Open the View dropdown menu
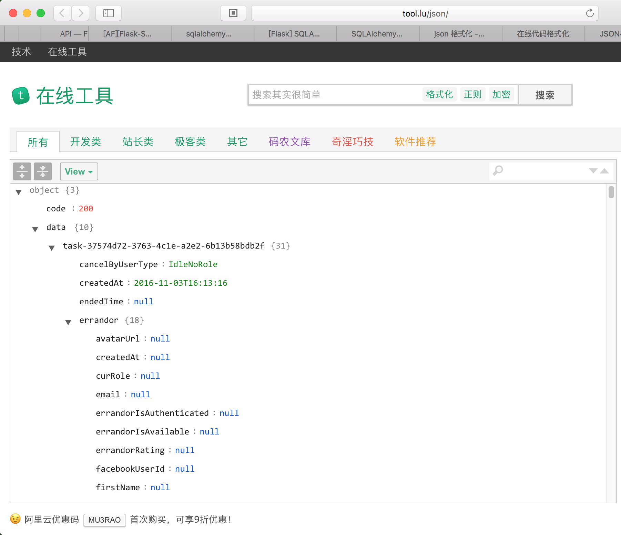The width and height of the screenshot is (621, 535). click(x=79, y=171)
